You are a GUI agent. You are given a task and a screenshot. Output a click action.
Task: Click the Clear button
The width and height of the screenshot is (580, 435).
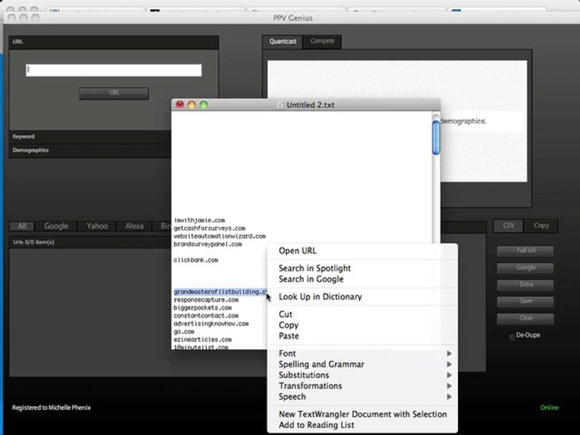[x=525, y=318]
